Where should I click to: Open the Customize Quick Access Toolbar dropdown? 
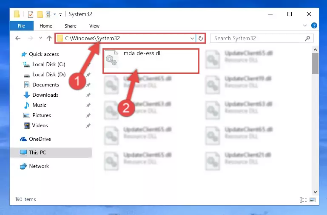point(60,14)
